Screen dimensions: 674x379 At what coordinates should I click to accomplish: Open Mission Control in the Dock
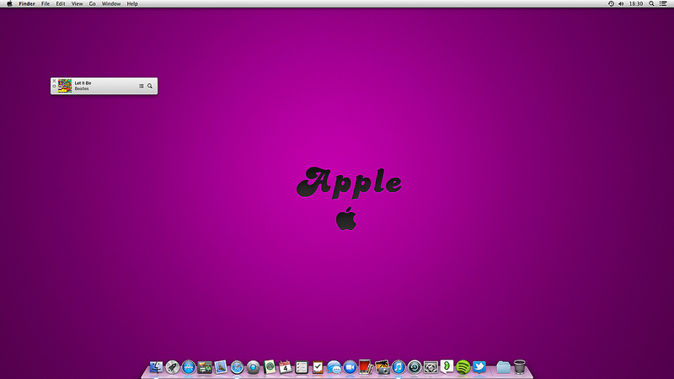coord(205,367)
